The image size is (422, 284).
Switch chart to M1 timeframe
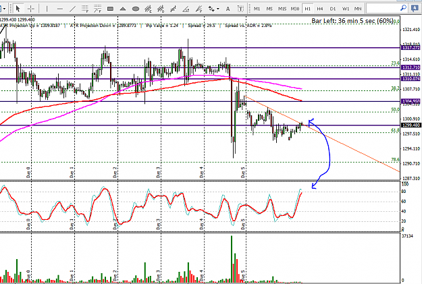pos(257,9)
